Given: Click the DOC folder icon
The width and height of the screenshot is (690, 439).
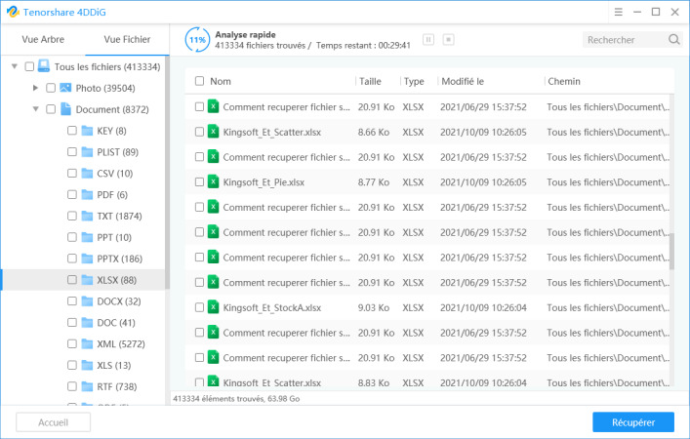Looking at the screenshot, I should click(87, 323).
